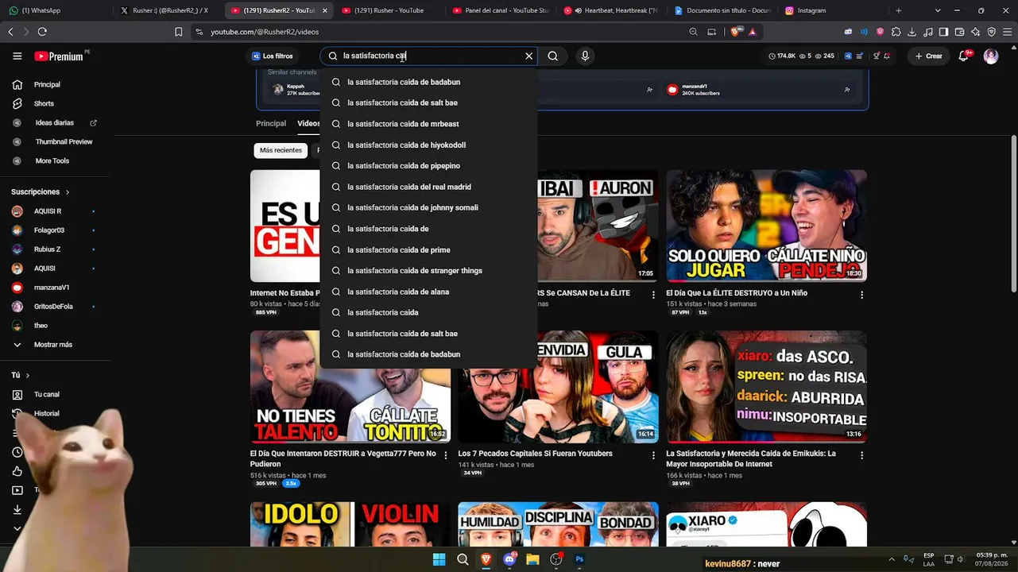1018x572 pixels.
Task: Open the notifications bell
Action: coord(964,56)
